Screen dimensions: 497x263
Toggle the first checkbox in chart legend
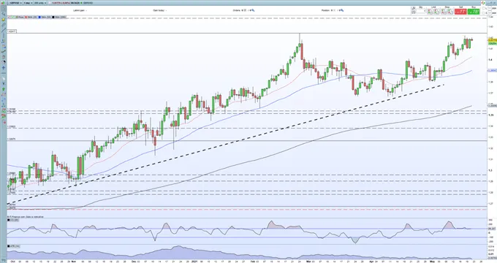click(x=10, y=17)
